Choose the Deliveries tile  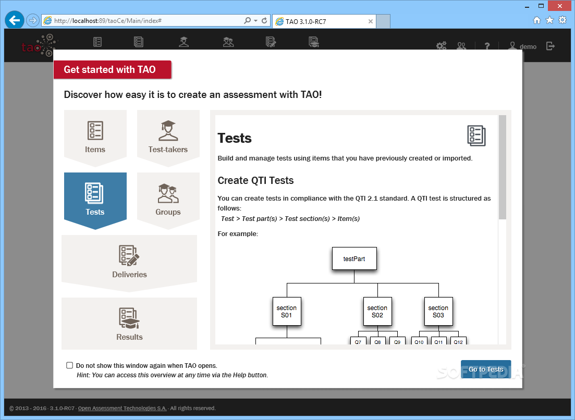[129, 263]
